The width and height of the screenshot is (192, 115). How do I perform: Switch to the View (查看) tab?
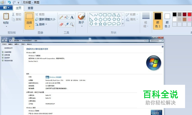[31, 8]
